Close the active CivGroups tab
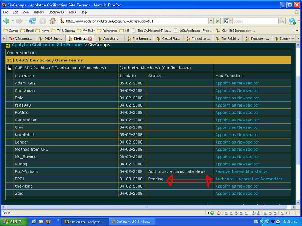The width and height of the screenshot is (302, 226). (90, 38)
